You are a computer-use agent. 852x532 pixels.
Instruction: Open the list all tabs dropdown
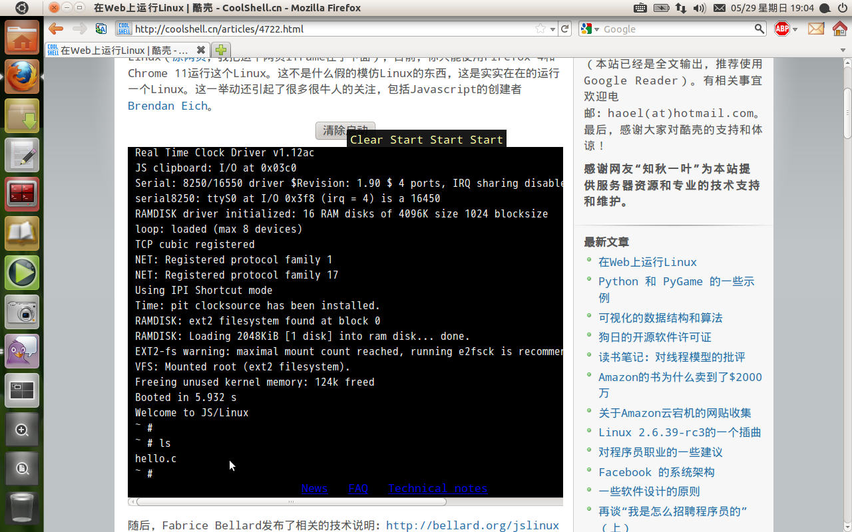tap(843, 50)
